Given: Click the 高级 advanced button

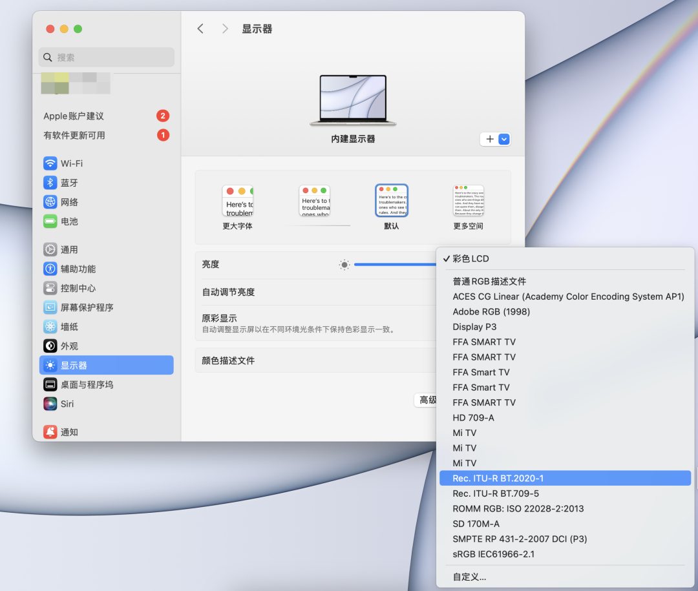Looking at the screenshot, I should pos(426,400).
